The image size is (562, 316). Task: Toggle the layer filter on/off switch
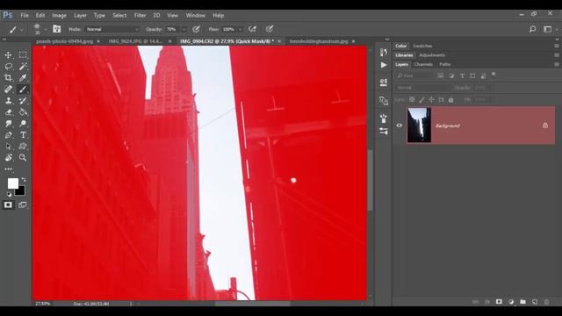494,74
